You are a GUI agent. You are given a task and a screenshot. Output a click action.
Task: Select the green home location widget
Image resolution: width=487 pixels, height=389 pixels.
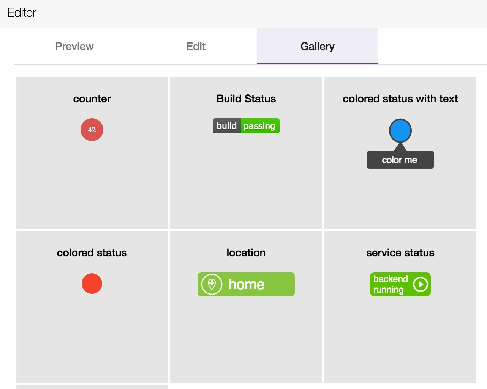[246, 284]
